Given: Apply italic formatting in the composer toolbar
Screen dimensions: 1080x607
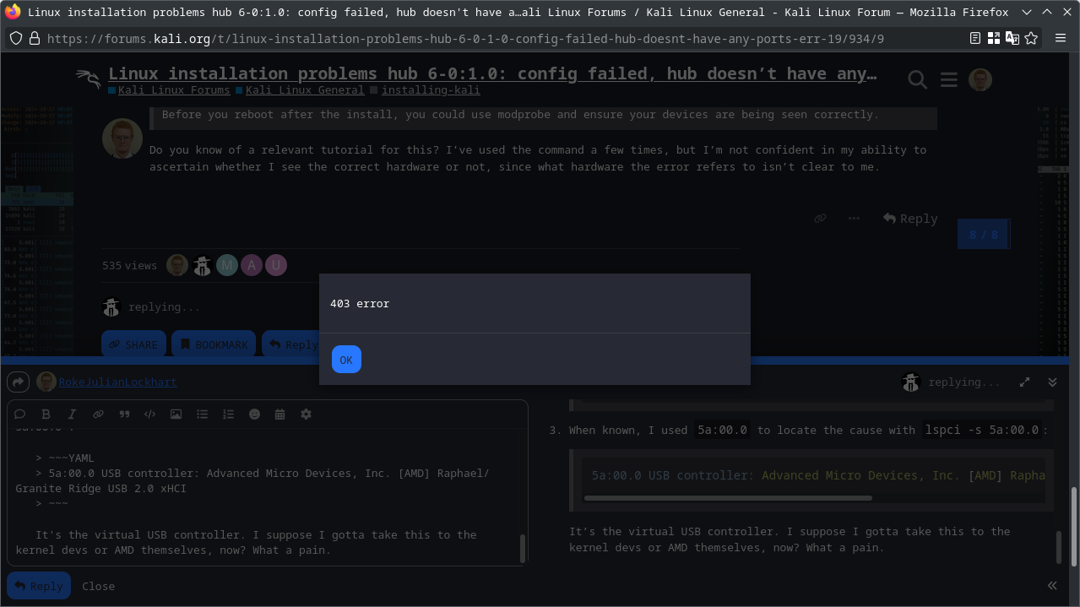Looking at the screenshot, I should pos(72,415).
